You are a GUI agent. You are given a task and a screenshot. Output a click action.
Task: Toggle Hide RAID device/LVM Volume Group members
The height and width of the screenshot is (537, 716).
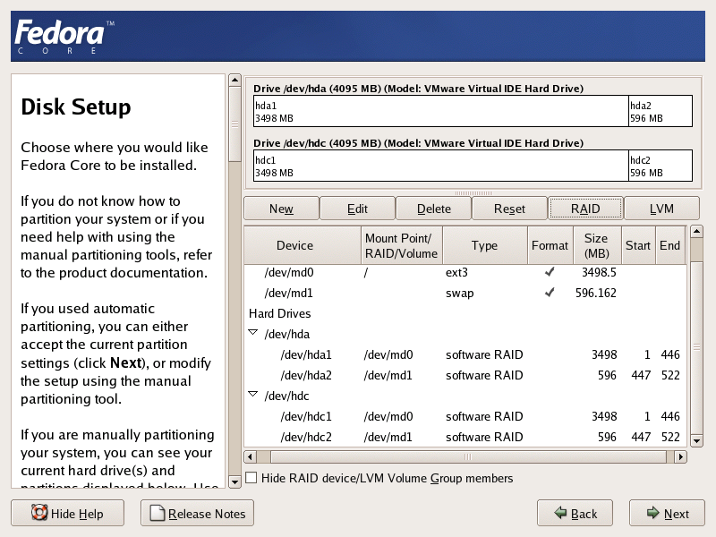pyautogui.click(x=251, y=478)
